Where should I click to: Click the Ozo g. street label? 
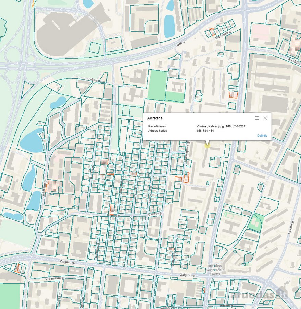click(181, 43)
